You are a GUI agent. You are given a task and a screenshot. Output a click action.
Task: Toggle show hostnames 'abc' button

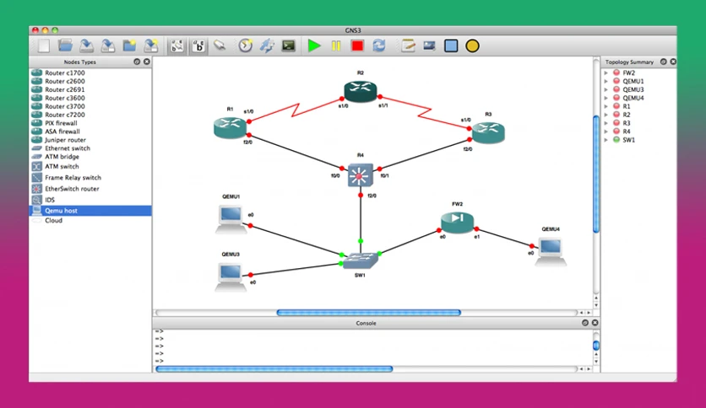pos(198,46)
